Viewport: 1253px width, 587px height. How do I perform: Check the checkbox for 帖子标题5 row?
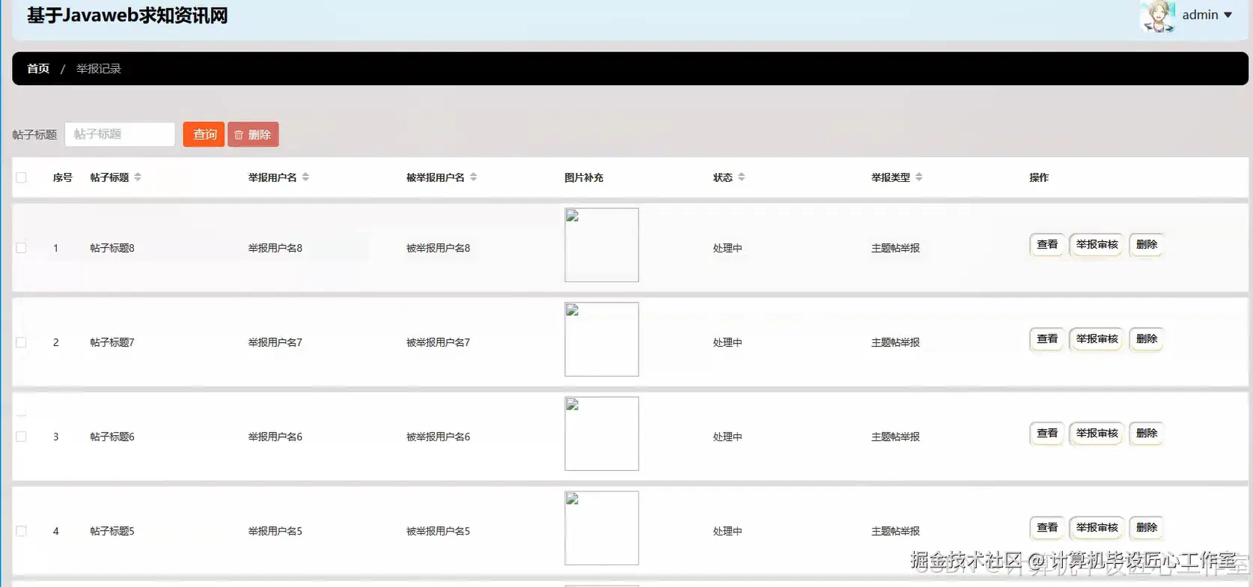coord(21,531)
